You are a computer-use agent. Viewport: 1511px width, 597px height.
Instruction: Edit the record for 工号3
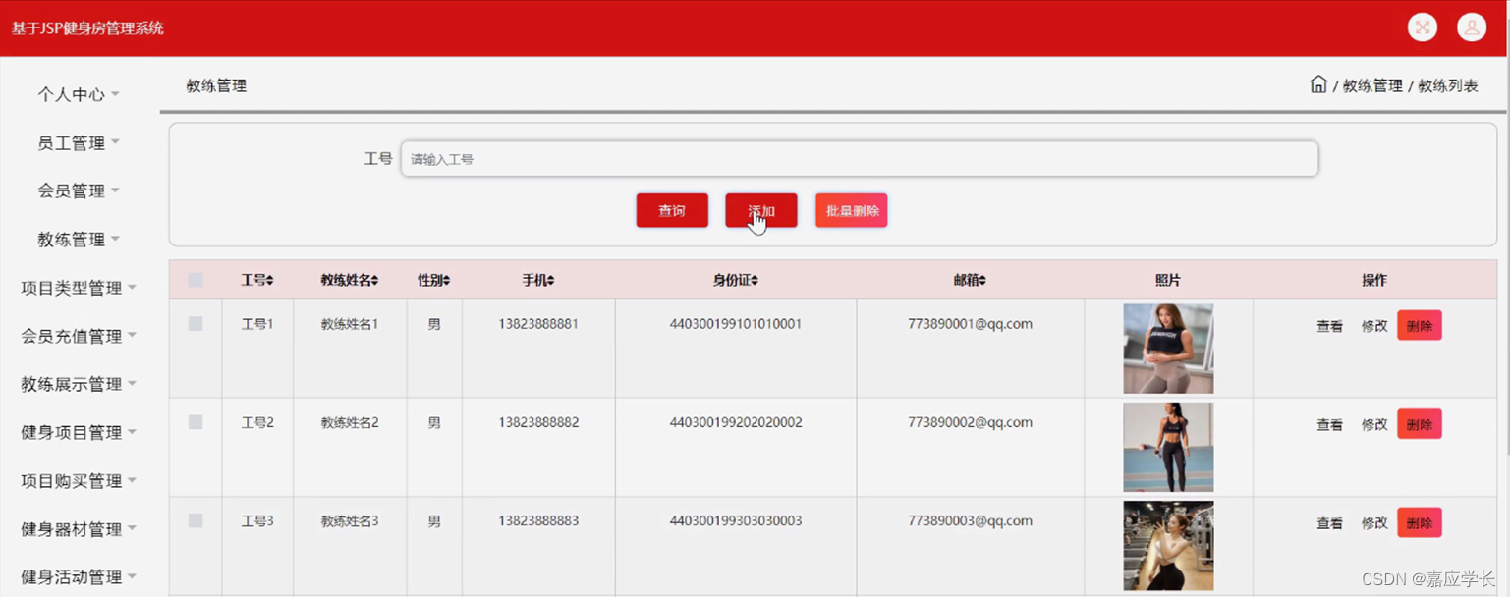point(1374,523)
